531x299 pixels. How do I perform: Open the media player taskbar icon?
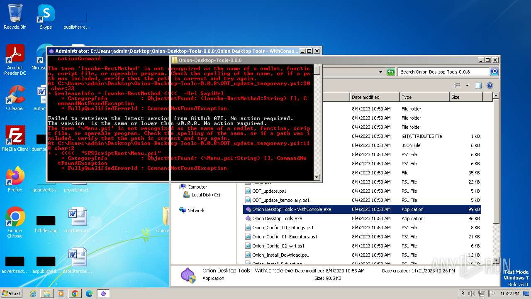point(61,294)
